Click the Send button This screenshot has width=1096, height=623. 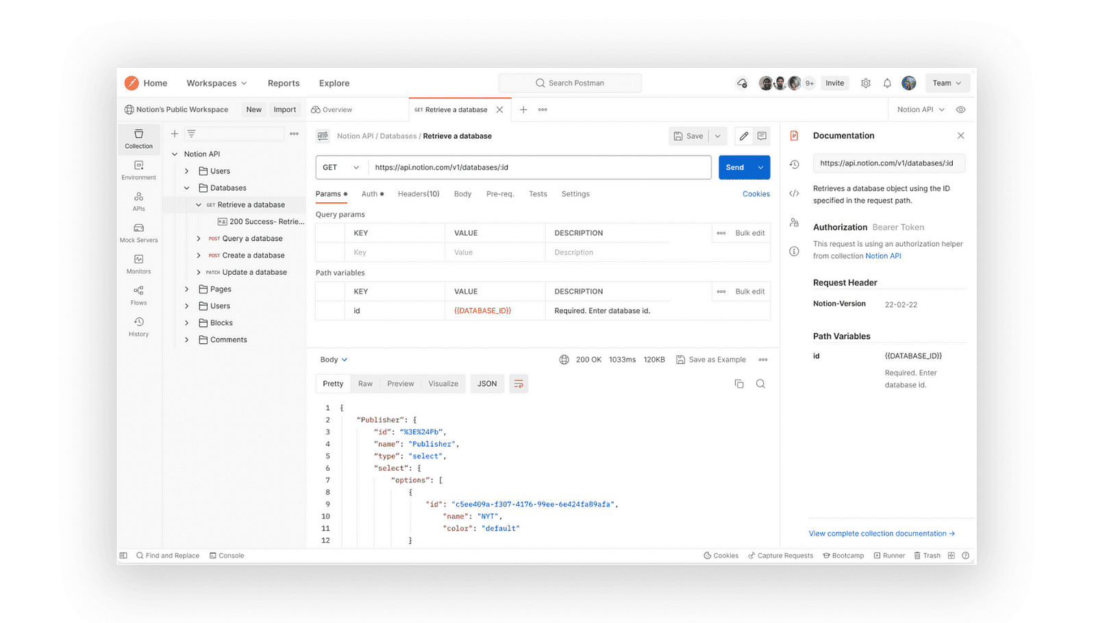(736, 167)
